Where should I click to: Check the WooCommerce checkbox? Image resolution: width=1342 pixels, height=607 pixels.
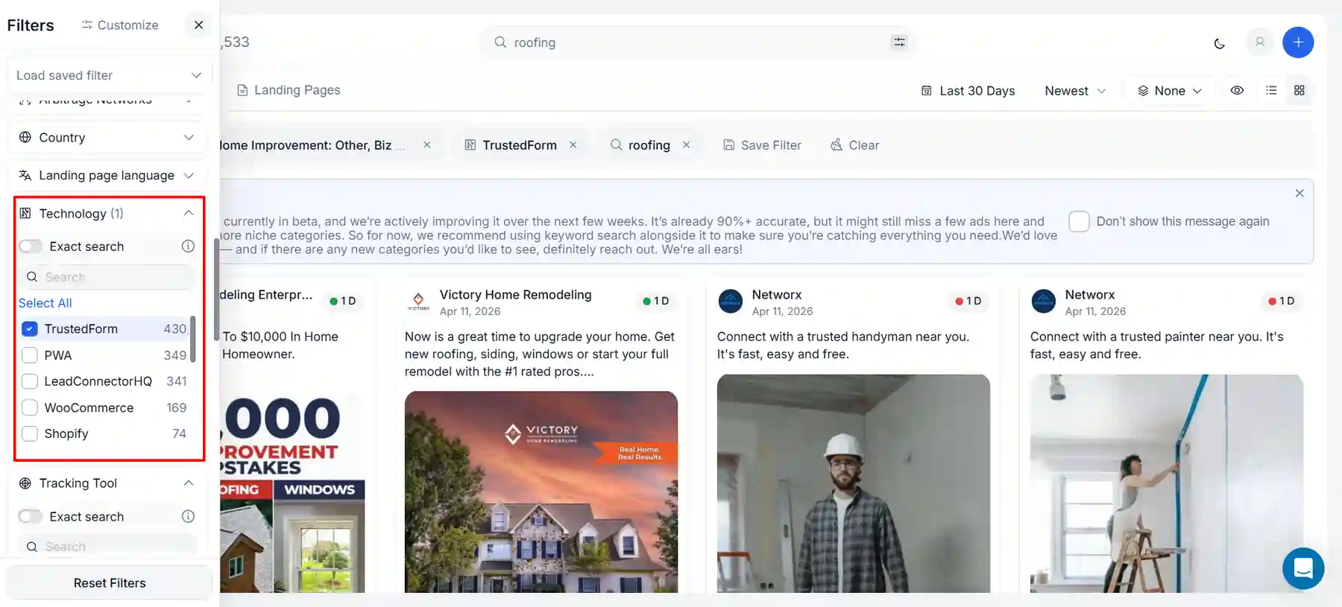click(30, 408)
